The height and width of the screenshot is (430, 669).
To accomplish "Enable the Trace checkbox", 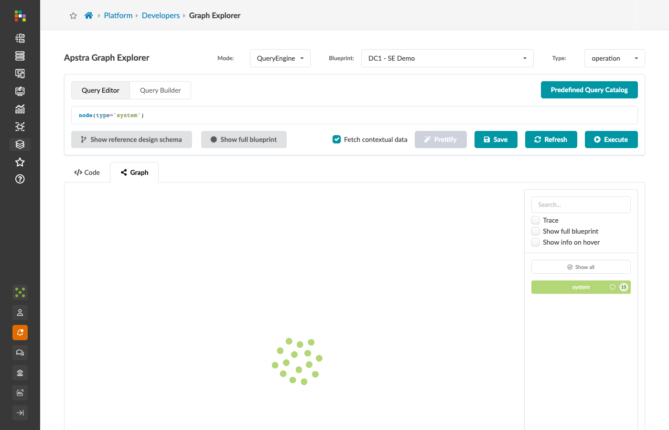I will pos(536,220).
